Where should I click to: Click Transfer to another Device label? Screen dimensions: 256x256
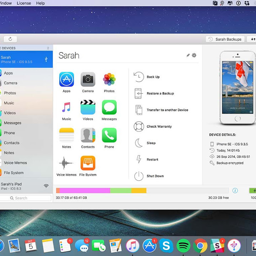click(x=167, y=110)
